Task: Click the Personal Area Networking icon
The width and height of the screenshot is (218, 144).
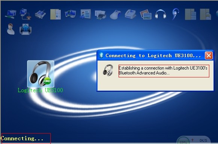Action: [x=11, y=14]
